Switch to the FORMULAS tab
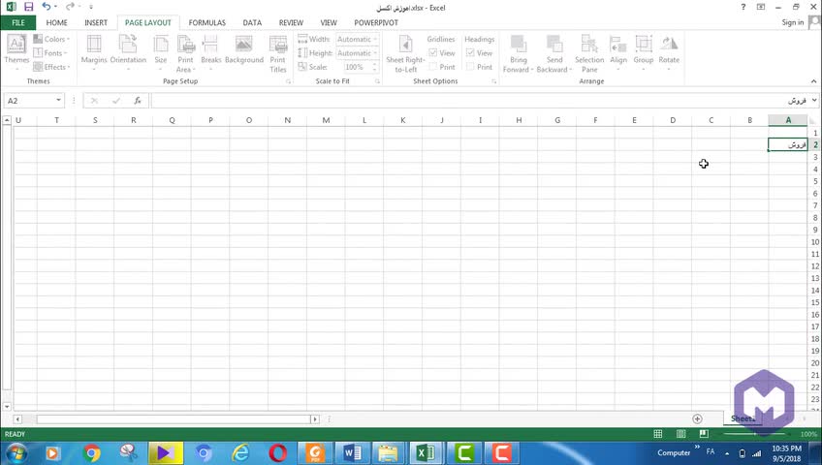The width and height of the screenshot is (822, 465). [x=207, y=22]
